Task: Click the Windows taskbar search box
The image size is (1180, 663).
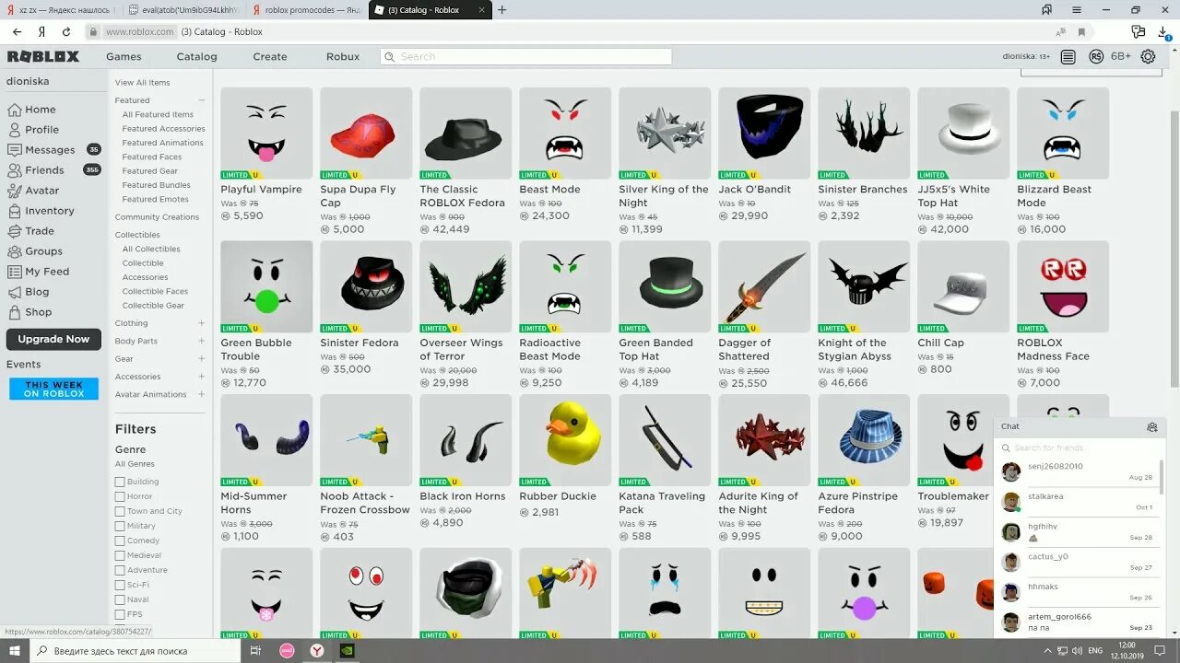Action: 136,650
